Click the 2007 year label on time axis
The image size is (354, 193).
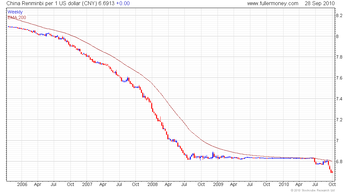[x=87, y=184]
